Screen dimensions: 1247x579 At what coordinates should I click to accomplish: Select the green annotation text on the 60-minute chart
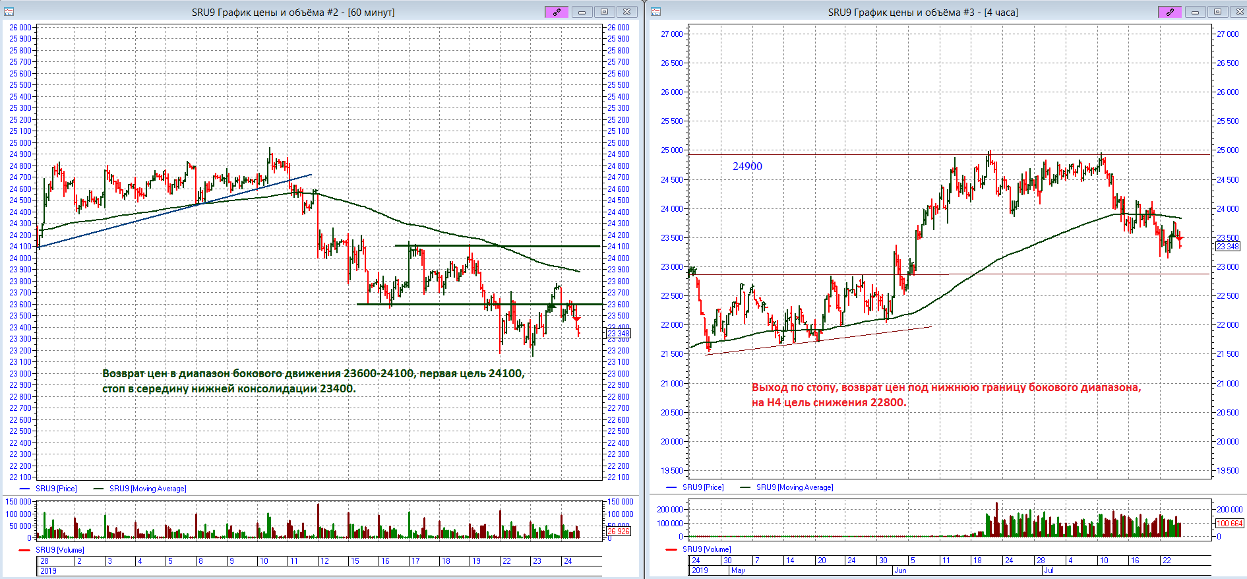(313, 381)
